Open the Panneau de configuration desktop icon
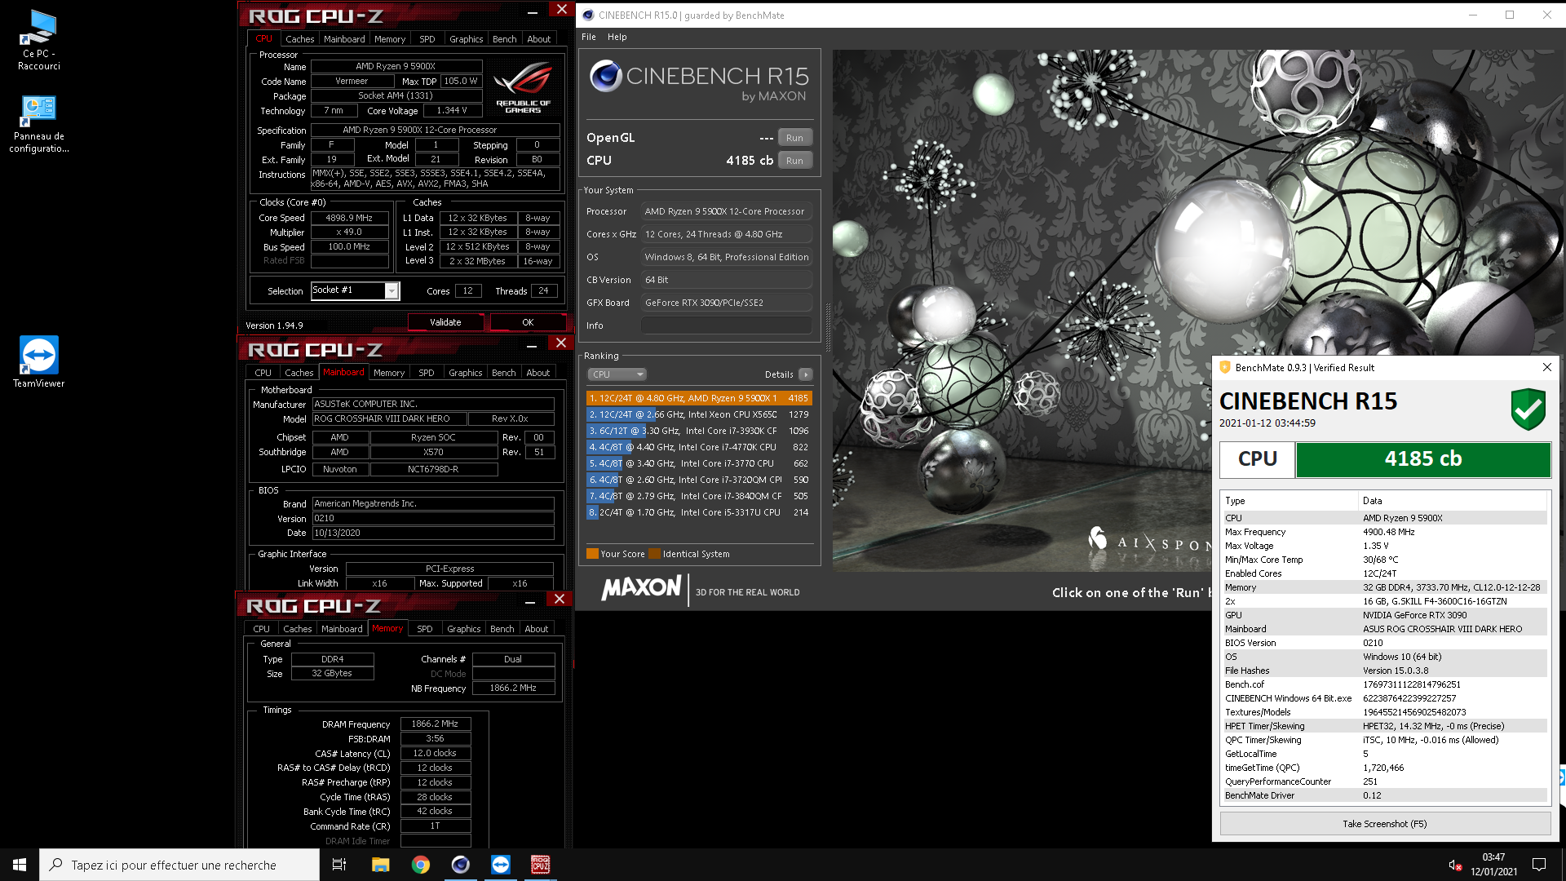The height and width of the screenshot is (881, 1566). click(39, 124)
